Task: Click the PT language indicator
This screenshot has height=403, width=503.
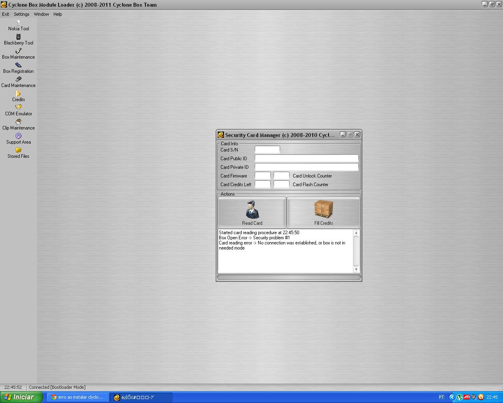Action: pyautogui.click(x=441, y=397)
